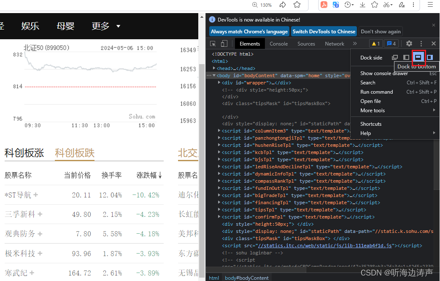Switch to the Network tab

click(x=335, y=44)
